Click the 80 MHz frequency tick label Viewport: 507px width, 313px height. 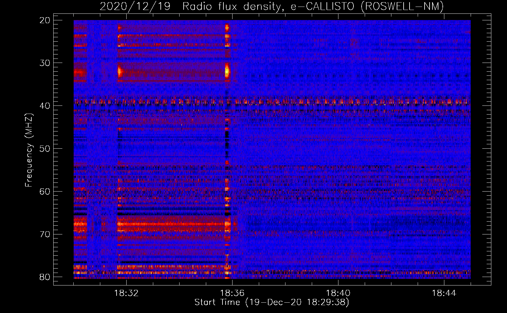(x=45, y=277)
